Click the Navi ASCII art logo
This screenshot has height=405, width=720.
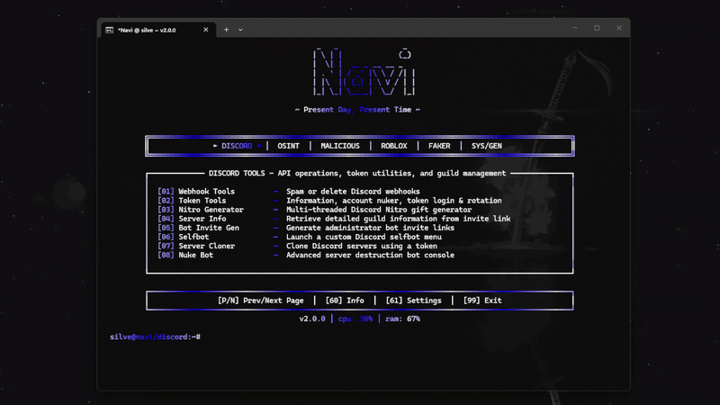364,72
